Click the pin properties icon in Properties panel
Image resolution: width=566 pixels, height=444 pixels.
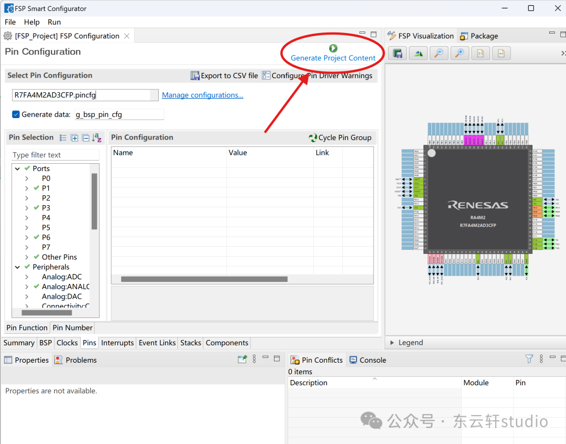242,359
